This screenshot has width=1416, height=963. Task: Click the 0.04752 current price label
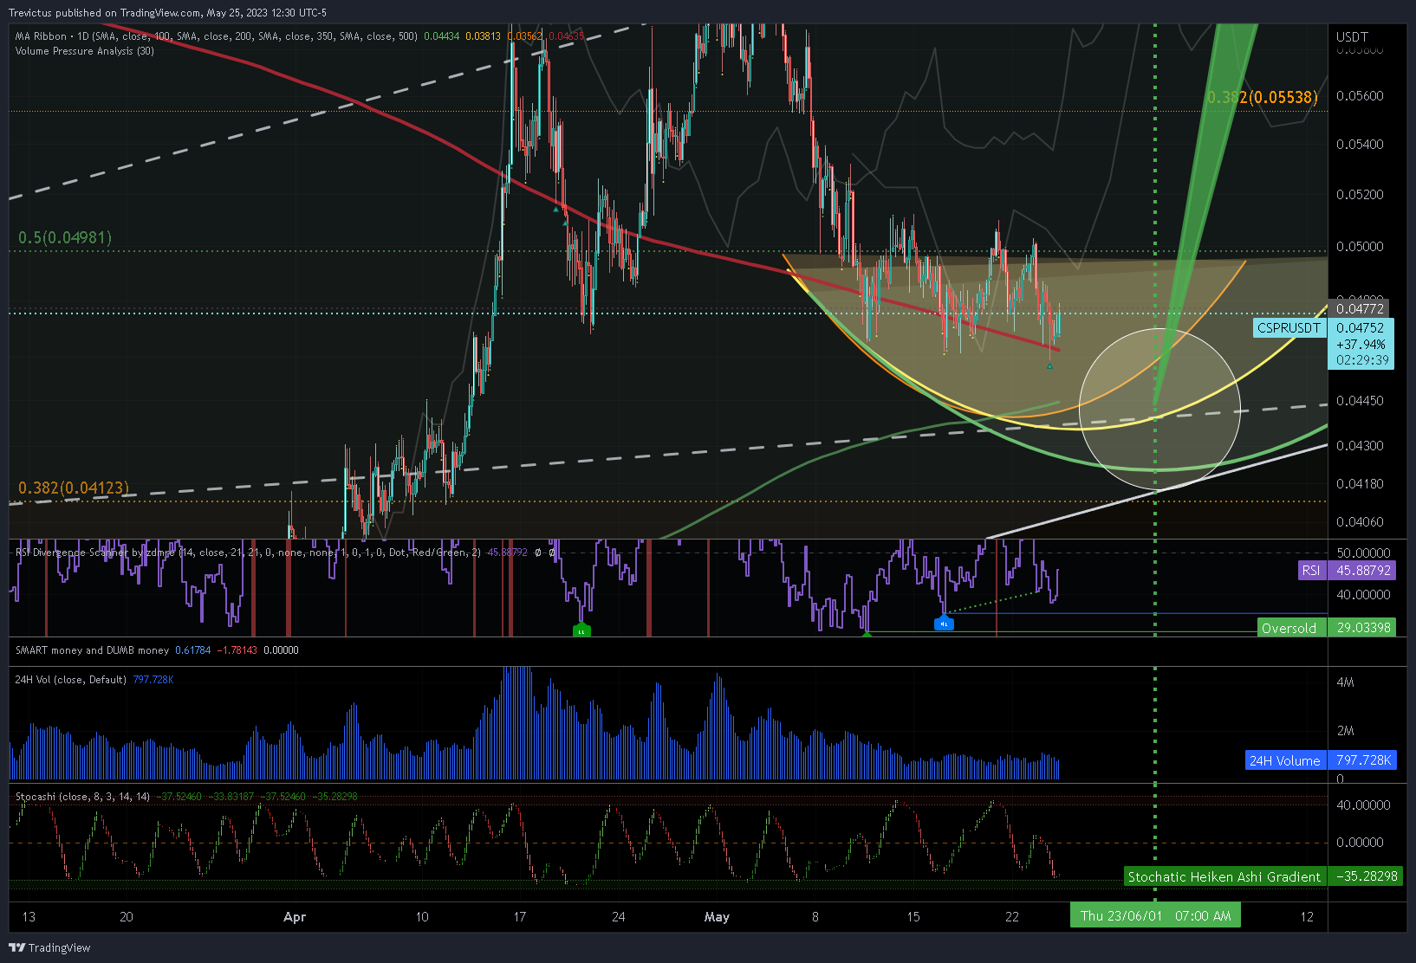pos(1360,328)
